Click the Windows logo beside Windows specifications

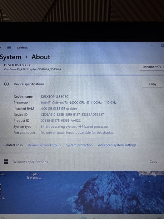[x=6, y=162]
